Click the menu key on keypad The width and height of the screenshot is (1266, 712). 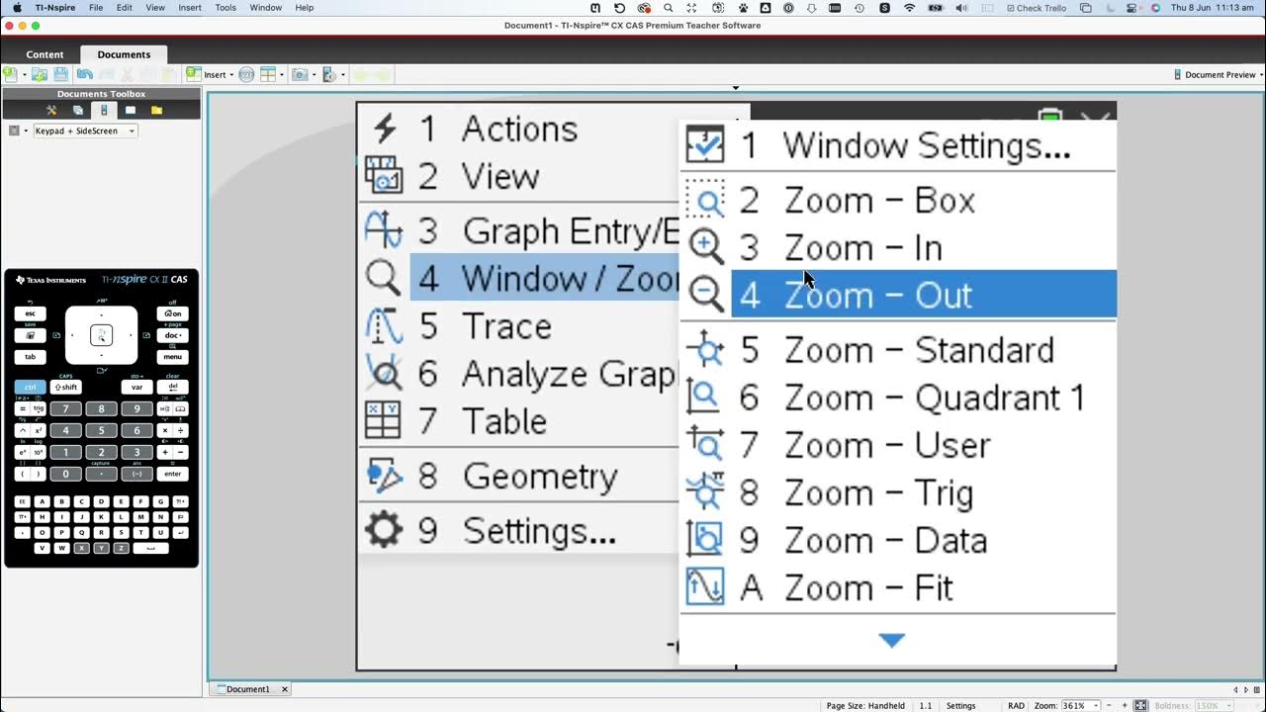click(x=172, y=357)
